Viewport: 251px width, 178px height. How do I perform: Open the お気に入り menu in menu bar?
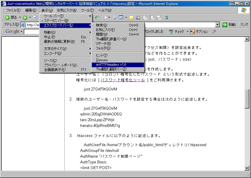pos(67,10)
